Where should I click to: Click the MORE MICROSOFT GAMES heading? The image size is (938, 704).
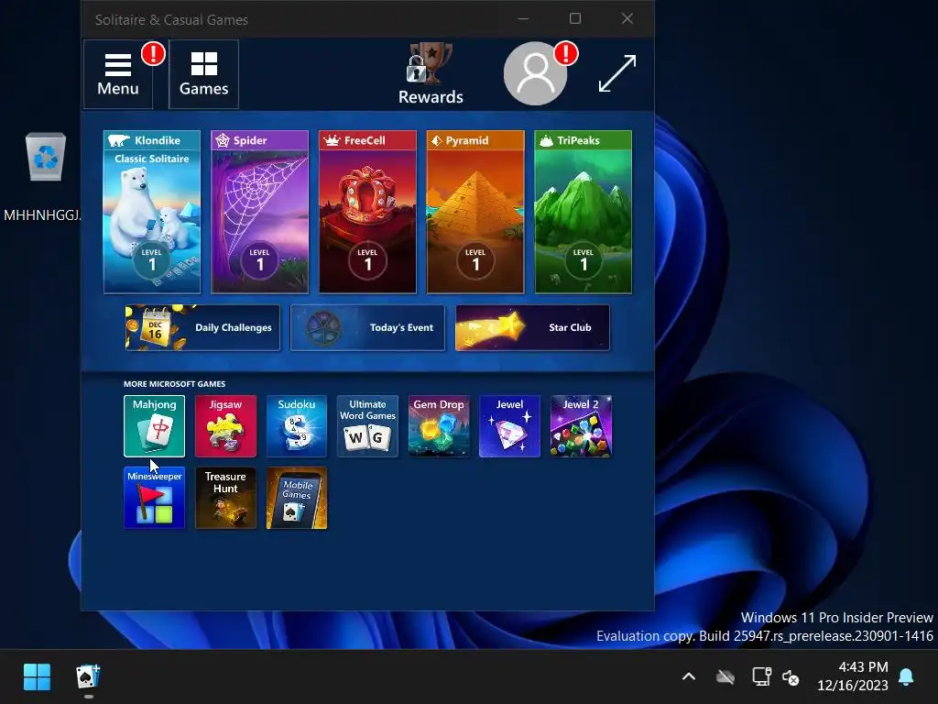[175, 384]
